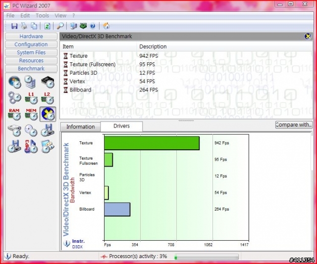Click the green Texture bar in chart
This screenshot has height=264, width=317.
click(x=152, y=143)
